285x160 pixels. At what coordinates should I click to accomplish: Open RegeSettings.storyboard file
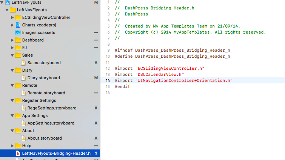pos(52,108)
